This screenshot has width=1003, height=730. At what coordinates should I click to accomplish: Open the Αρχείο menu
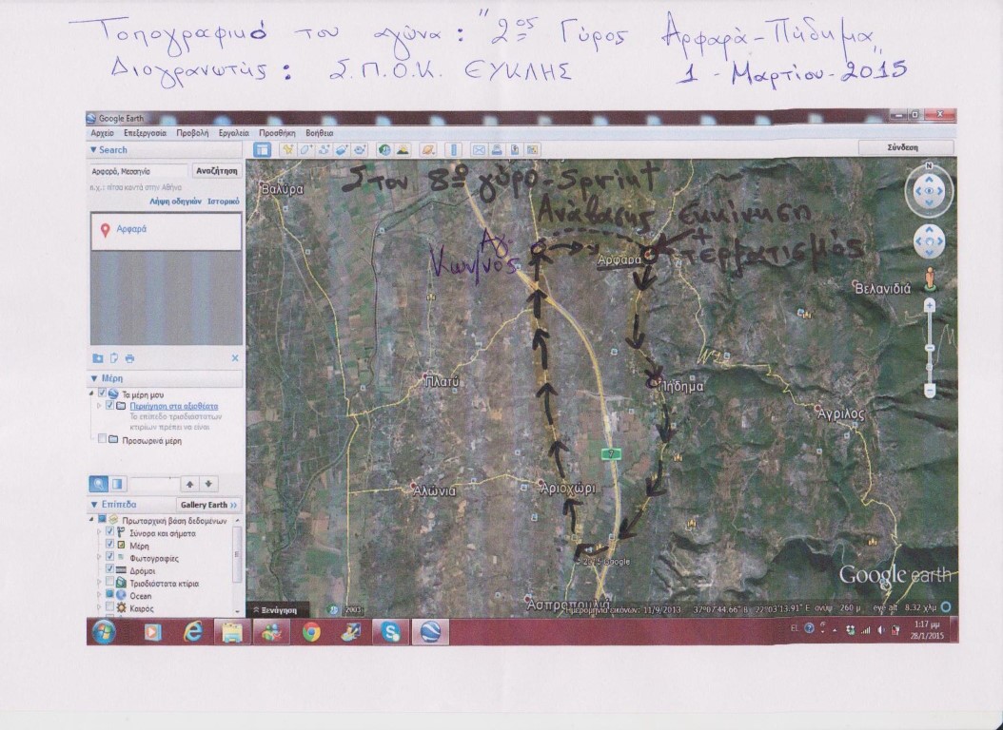103,133
